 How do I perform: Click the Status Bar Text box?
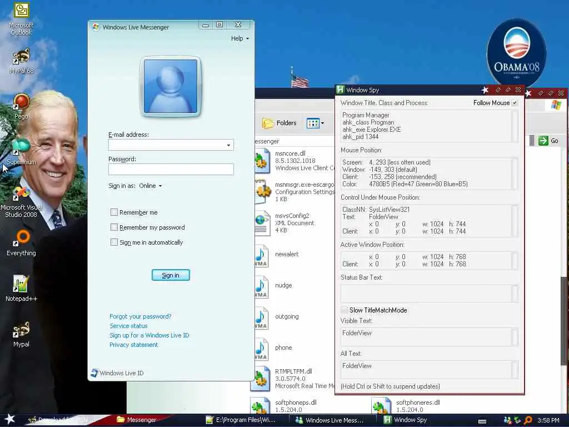tap(429, 294)
